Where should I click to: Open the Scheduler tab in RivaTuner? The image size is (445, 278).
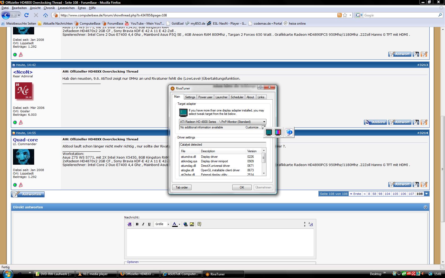point(237,97)
